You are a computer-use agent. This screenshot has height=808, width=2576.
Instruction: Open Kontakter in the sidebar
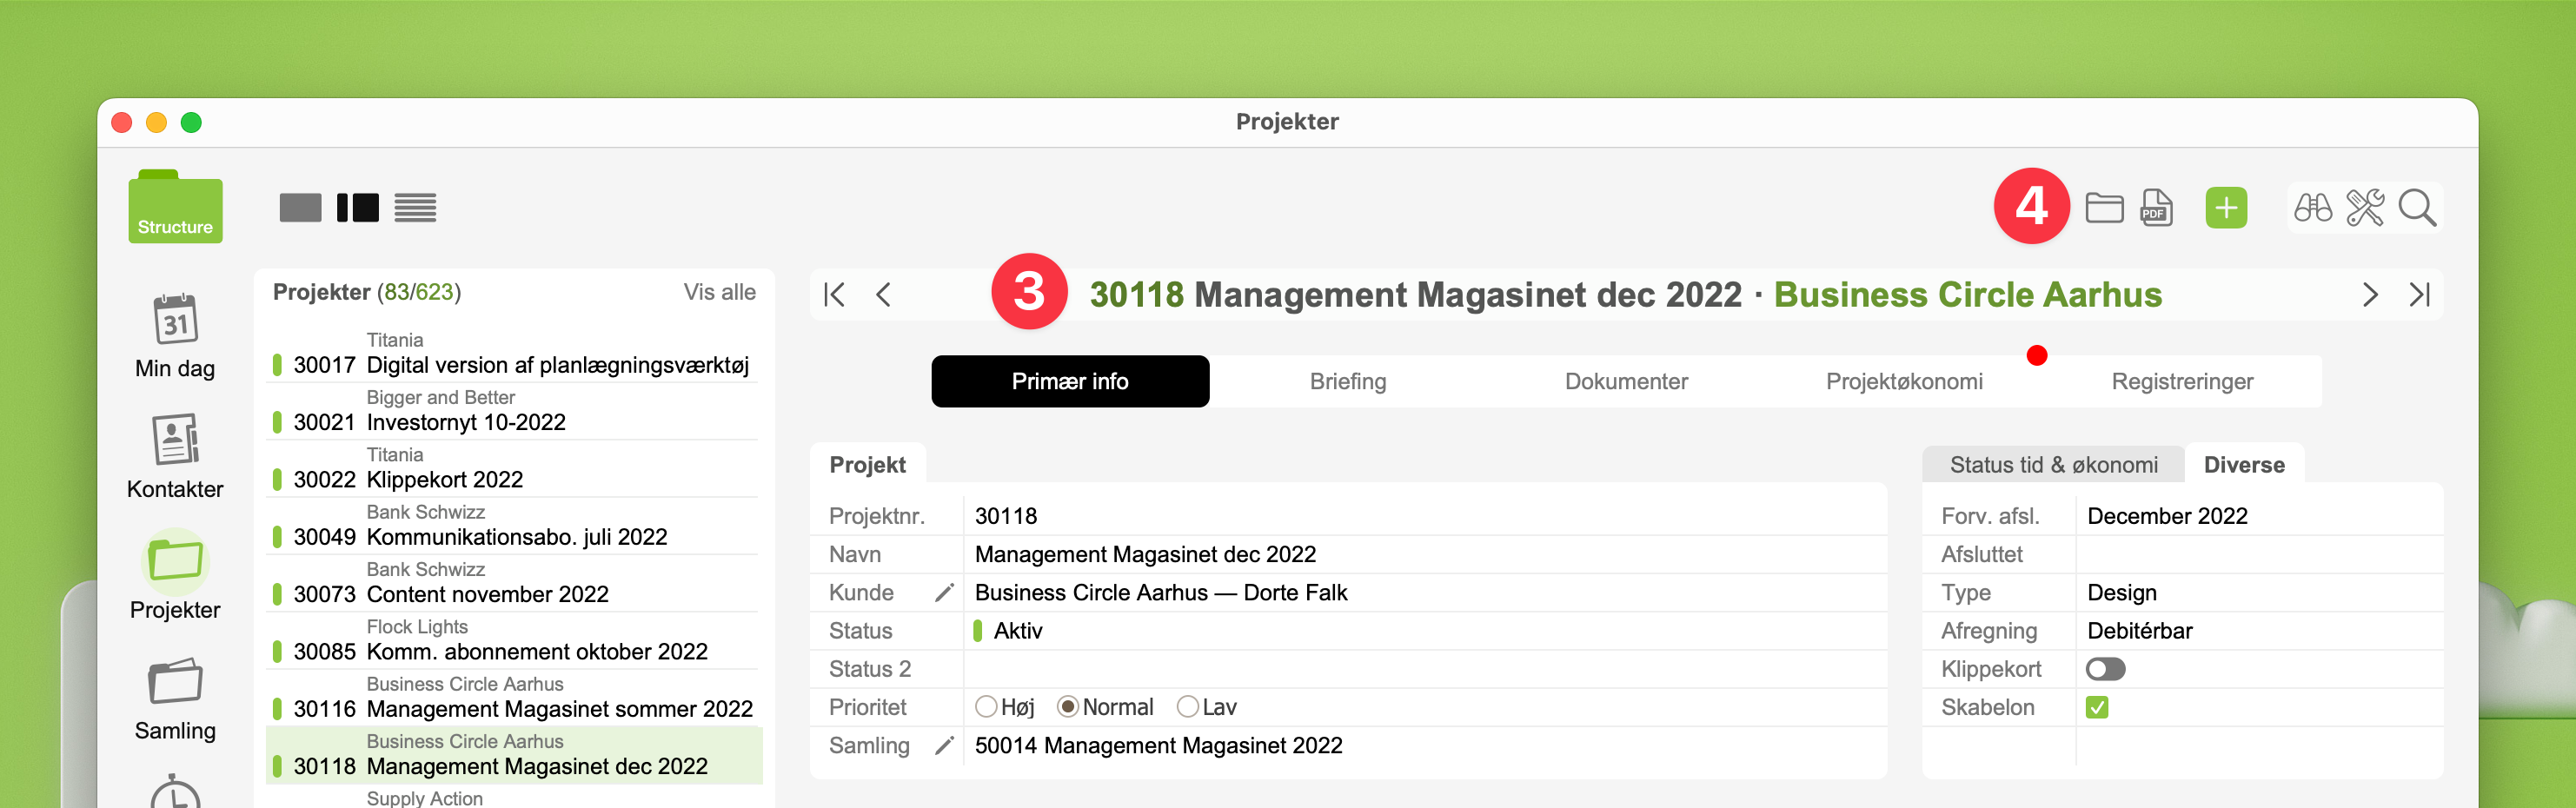tap(175, 456)
